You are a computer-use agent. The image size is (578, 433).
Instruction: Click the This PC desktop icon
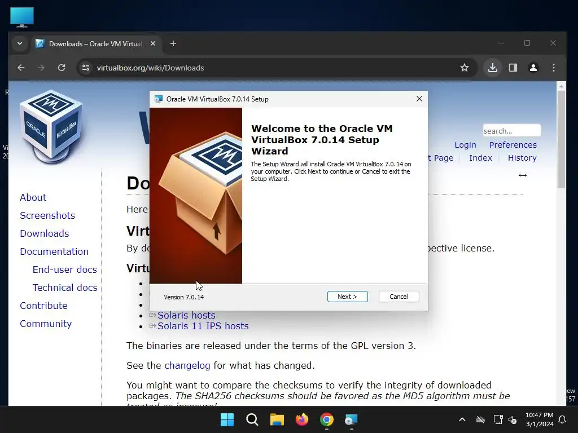pos(22,17)
